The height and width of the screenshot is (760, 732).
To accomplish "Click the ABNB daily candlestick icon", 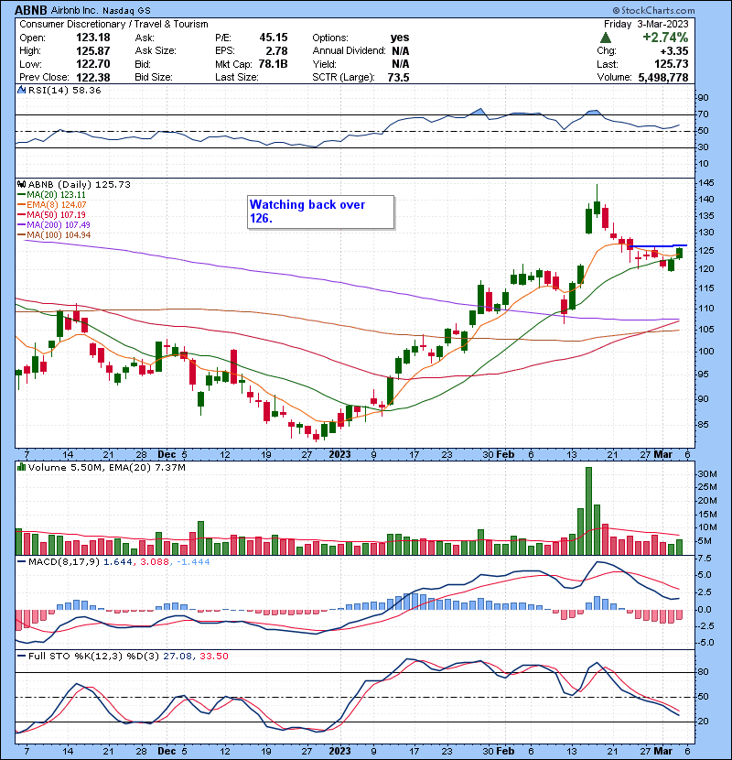I will 21,184.
